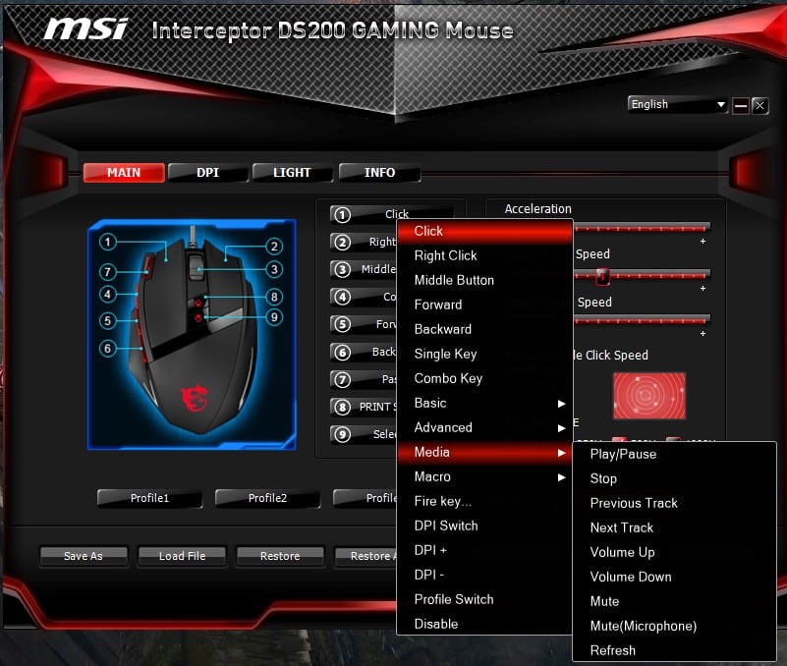Select Play/Pause from Media submenu
This screenshot has width=787, height=666.
[675, 454]
